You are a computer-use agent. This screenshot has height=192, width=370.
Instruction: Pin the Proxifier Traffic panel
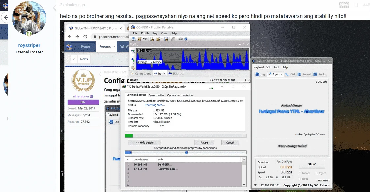pos(244,44)
